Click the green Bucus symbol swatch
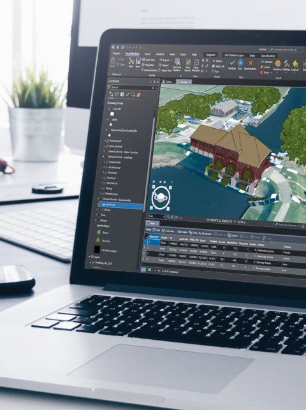This screenshot has width=306, height=410. [99, 232]
